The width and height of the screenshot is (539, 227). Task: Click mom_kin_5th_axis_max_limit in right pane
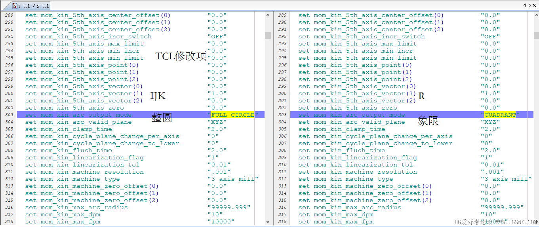pyautogui.click(x=365, y=44)
